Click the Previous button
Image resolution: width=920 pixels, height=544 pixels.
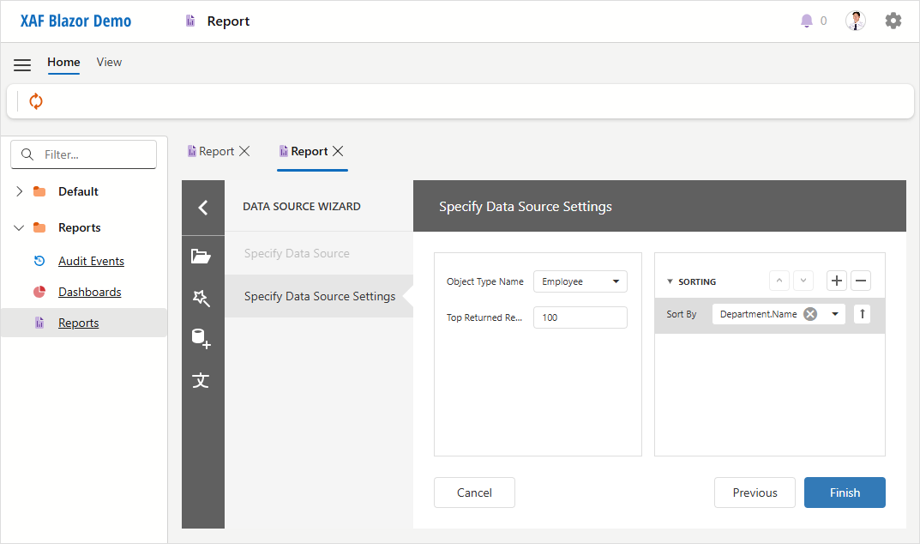coord(755,493)
